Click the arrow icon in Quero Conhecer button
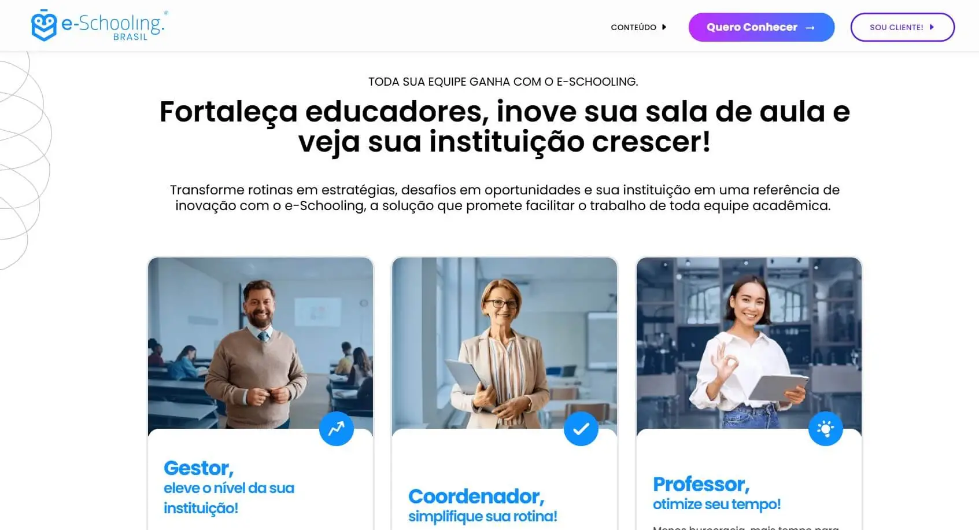The width and height of the screenshot is (979, 530). click(x=810, y=28)
